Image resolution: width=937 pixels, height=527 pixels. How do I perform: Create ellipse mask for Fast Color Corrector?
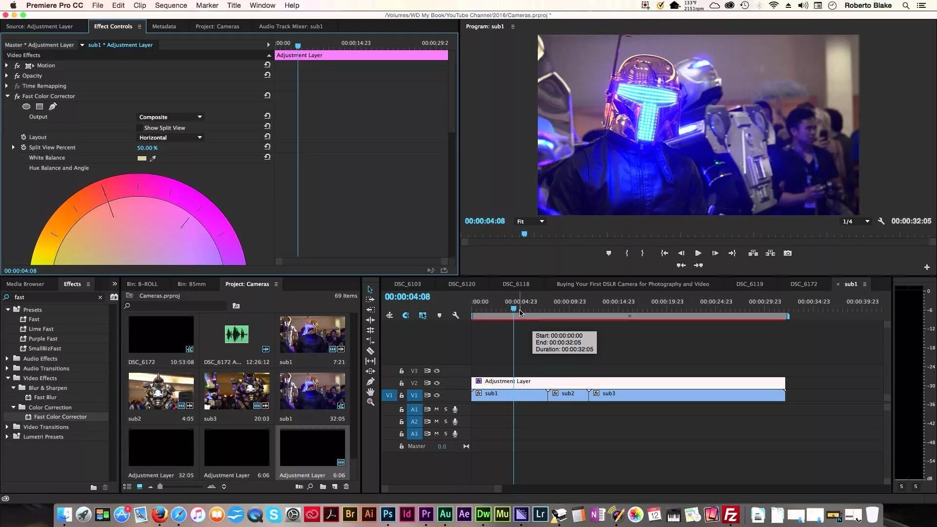coord(26,106)
